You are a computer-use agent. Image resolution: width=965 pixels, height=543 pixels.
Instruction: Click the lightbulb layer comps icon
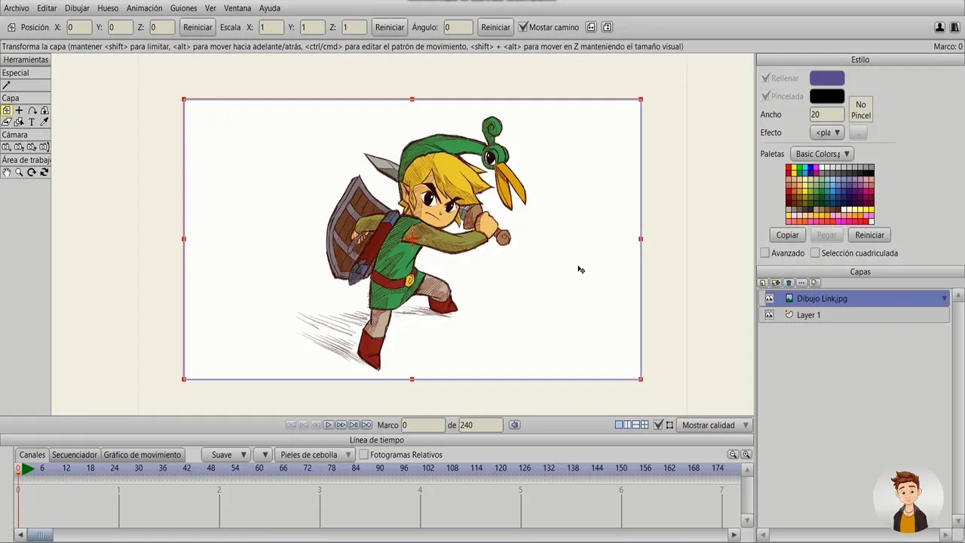point(814,283)
